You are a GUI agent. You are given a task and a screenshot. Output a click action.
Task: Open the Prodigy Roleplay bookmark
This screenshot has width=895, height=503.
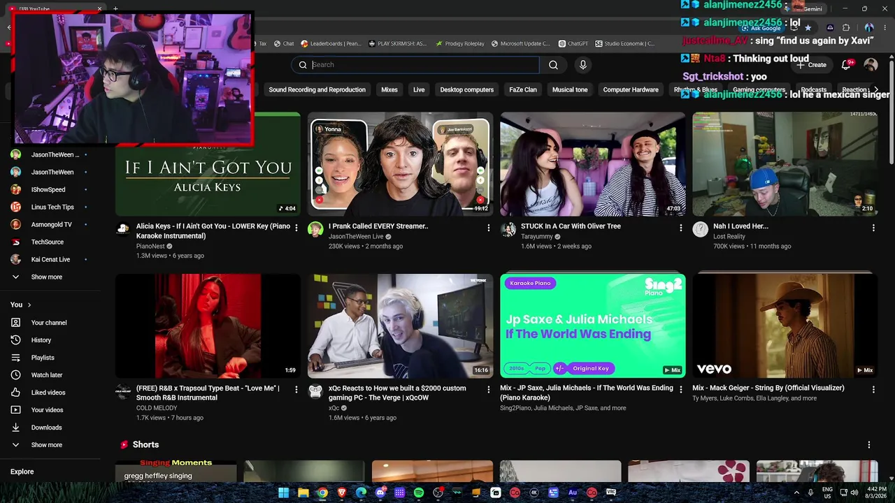(x=459, y=44)
